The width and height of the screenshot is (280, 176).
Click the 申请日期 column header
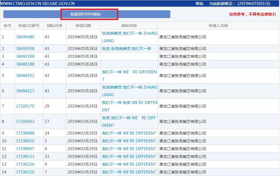(x=83, y=26)
